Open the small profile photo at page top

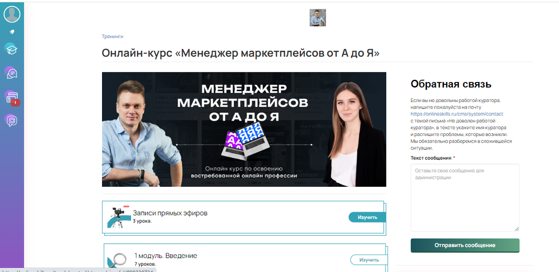point(318,18)
